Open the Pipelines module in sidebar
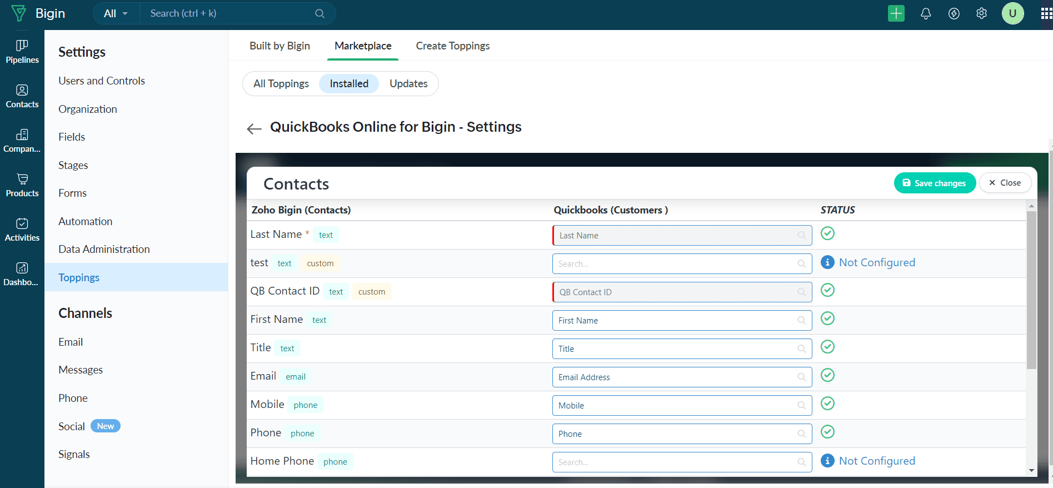This screenshot has height=488, width=1053. click(x=22, y=52)
